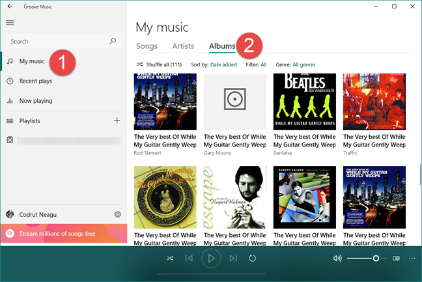422x282 pixels.
Task: Click the Gary Moore artist name
Action: tap(218, 153)
